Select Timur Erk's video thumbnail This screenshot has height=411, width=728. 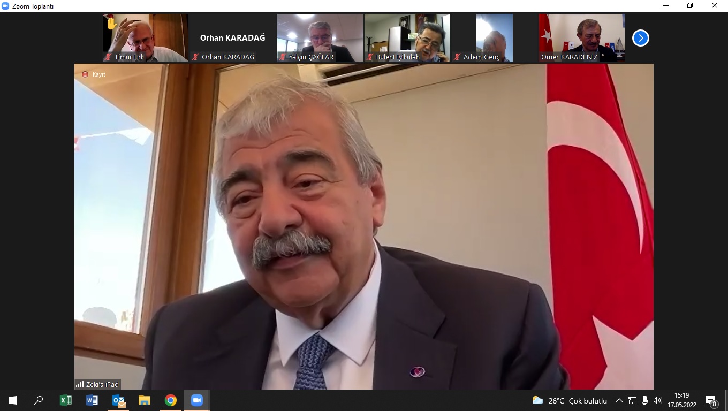146,38
